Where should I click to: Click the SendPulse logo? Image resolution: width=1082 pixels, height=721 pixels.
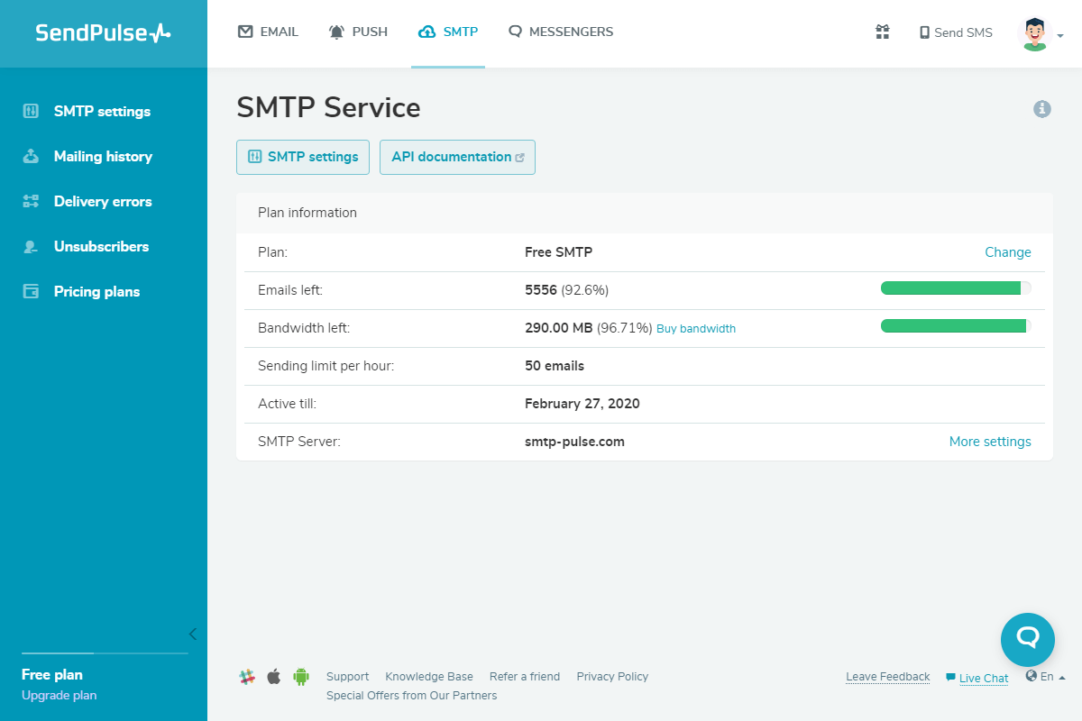(103, 33)
